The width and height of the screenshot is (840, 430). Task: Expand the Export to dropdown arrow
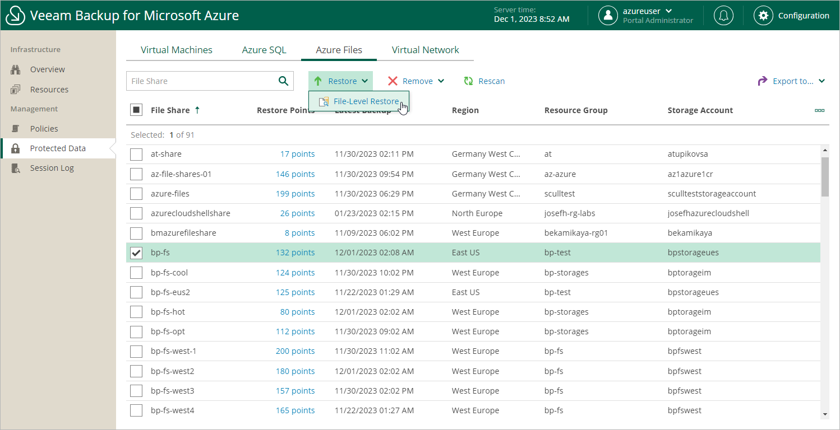coord(821,81)
